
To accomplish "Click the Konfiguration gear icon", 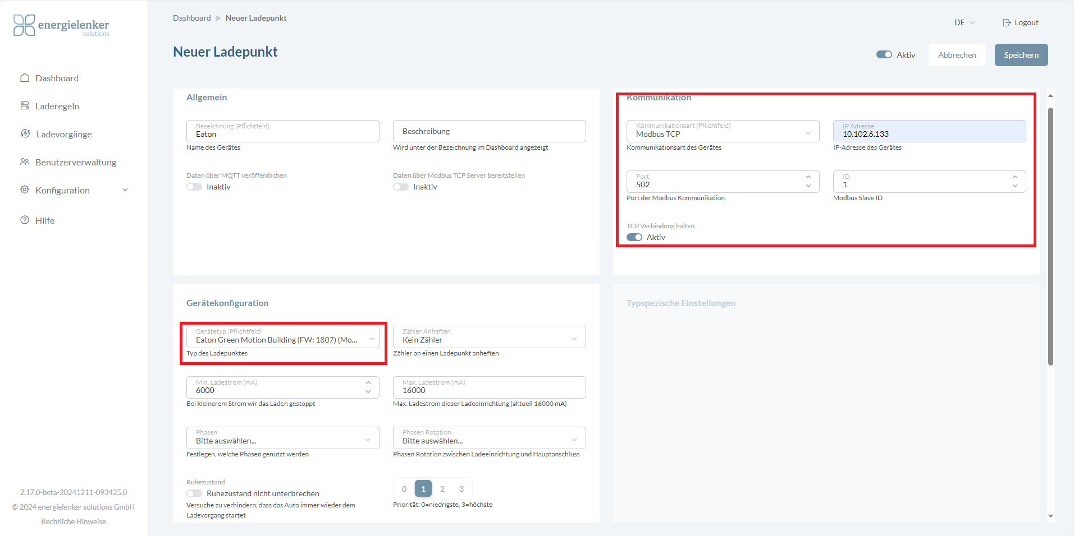I will pos(25,190).
